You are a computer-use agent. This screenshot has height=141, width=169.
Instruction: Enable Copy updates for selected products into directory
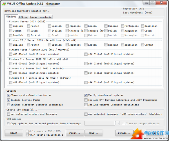8,124
